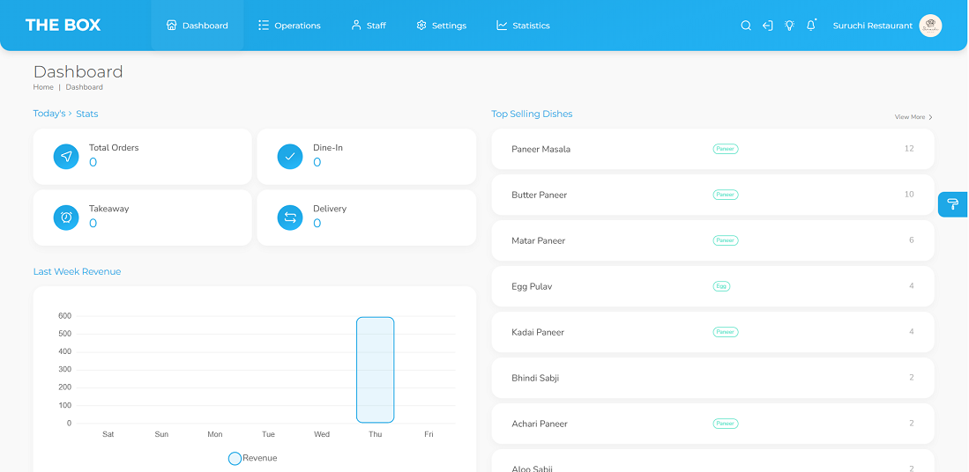Image resolution: width=969 pixels, height=472 pixels.
Task: Go to the Settings tab
Action: click(441, 26)
